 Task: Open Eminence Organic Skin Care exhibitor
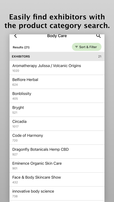(x=57, y=165)
